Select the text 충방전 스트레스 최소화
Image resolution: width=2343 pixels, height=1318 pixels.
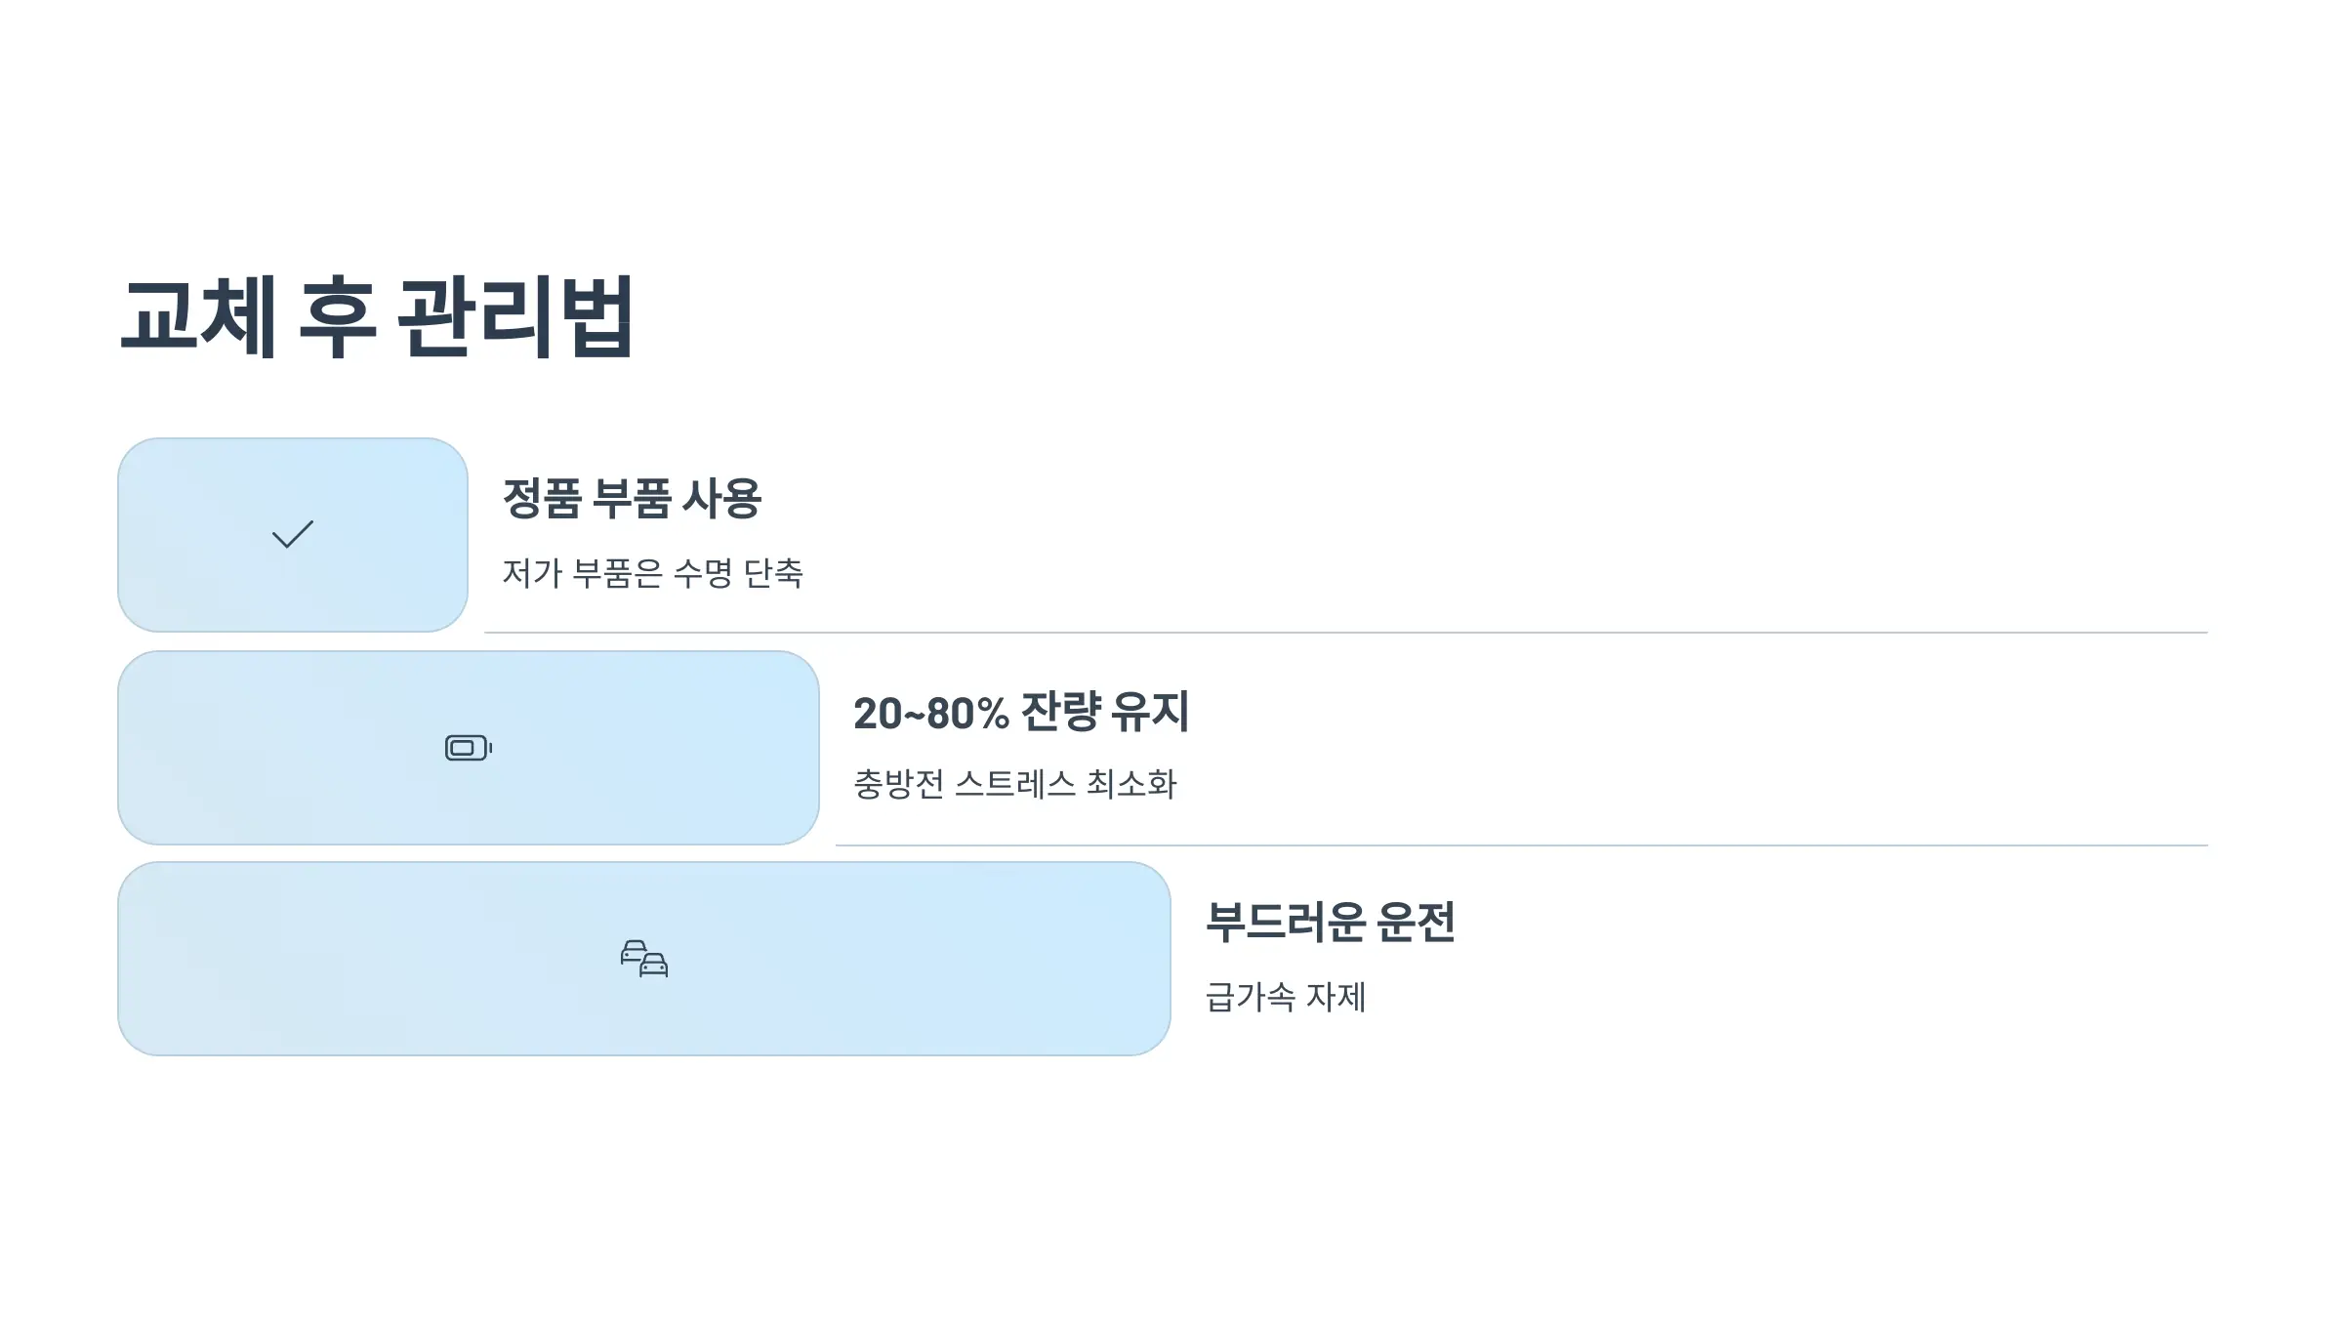(x=1015, y=784)
